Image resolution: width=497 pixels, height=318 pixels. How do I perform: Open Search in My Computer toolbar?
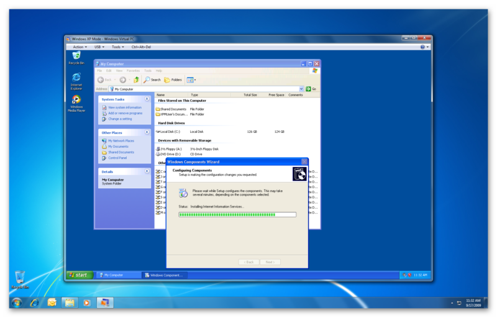pos(152,80)
